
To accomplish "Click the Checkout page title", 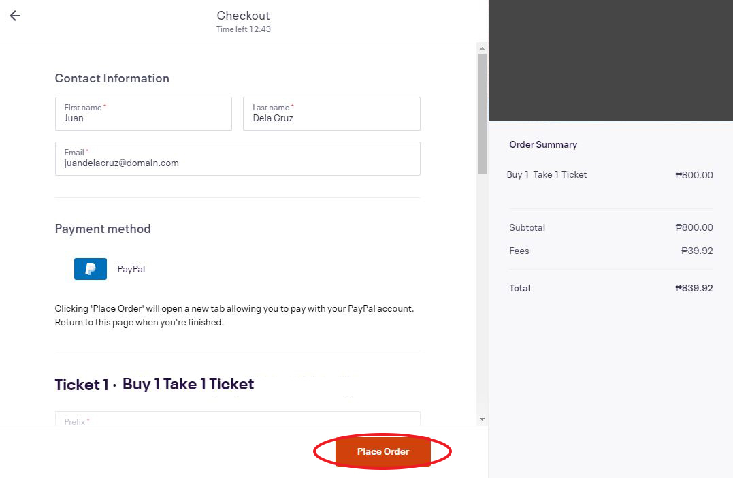I will tap(243, 16).
